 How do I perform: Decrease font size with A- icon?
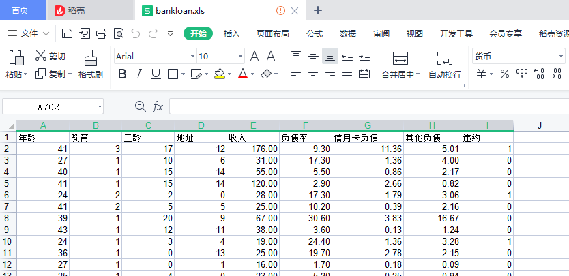tap(272, 56)
